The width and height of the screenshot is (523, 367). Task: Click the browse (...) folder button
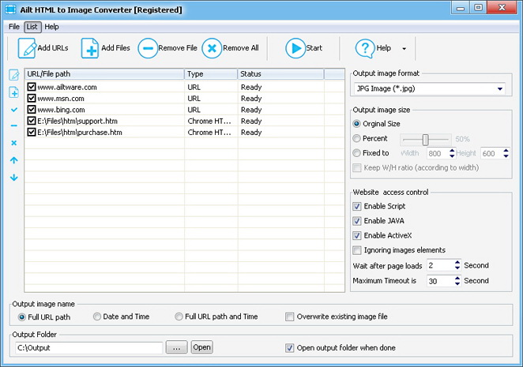click(x=177, y=347)
